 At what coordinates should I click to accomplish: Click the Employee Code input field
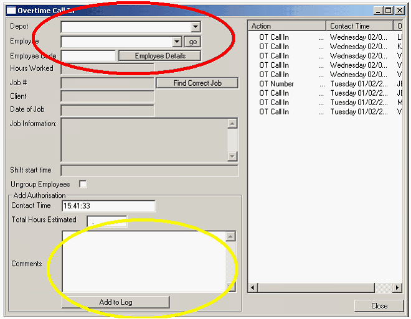[x=88, y=56]
